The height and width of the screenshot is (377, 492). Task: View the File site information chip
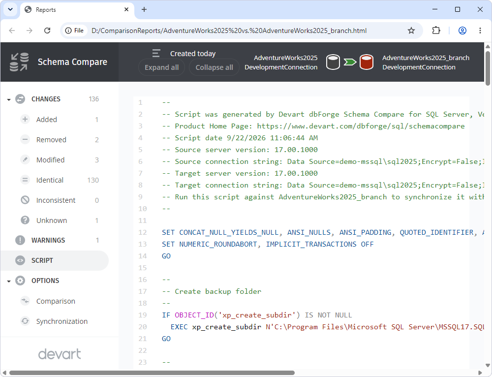click(75, 31)
